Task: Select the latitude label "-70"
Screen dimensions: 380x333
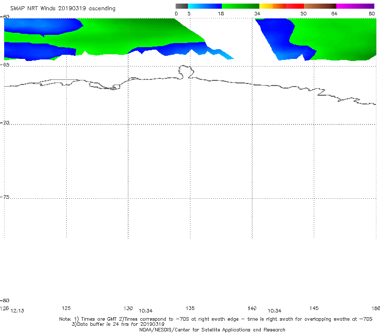Action: pyautogui.click(x=5, y=123)
